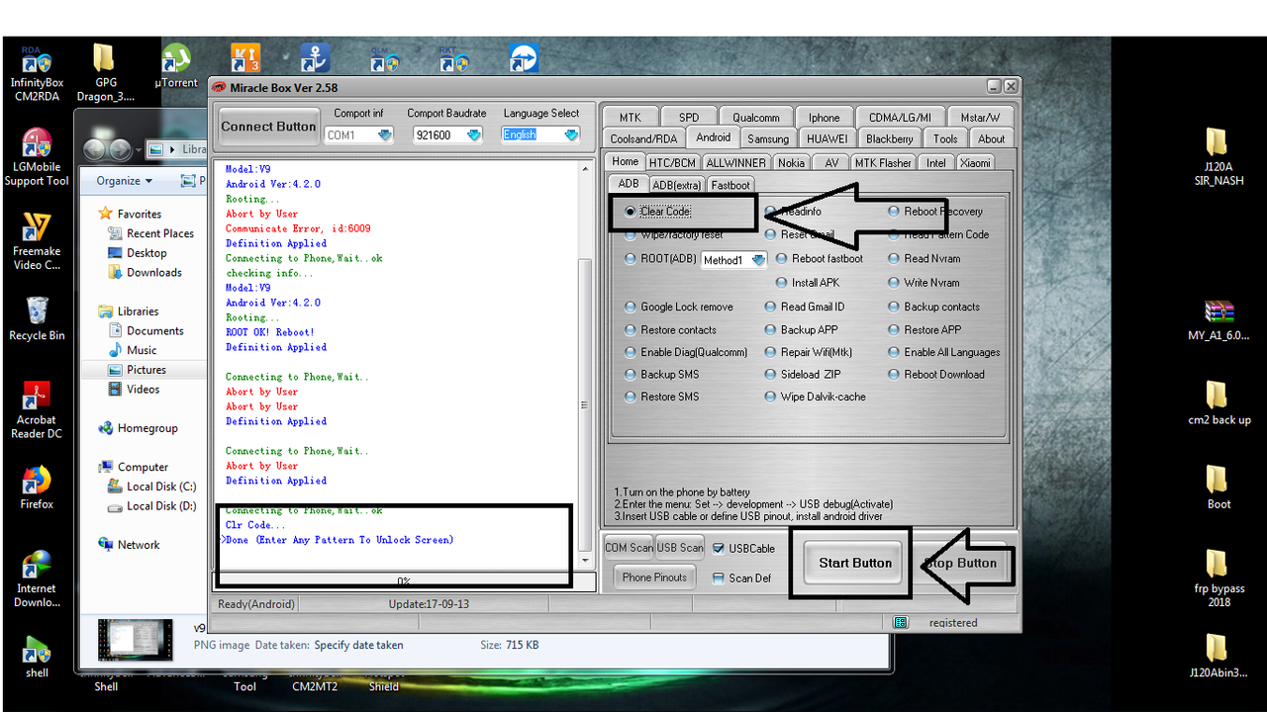
Task: Click the Explorer back navigation arrow
Action: [96, 149]
